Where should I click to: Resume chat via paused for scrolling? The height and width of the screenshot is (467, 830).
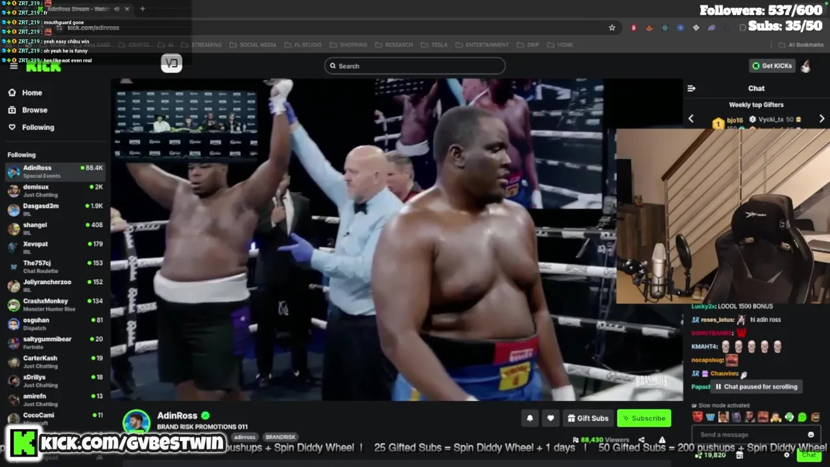point(756,387)
